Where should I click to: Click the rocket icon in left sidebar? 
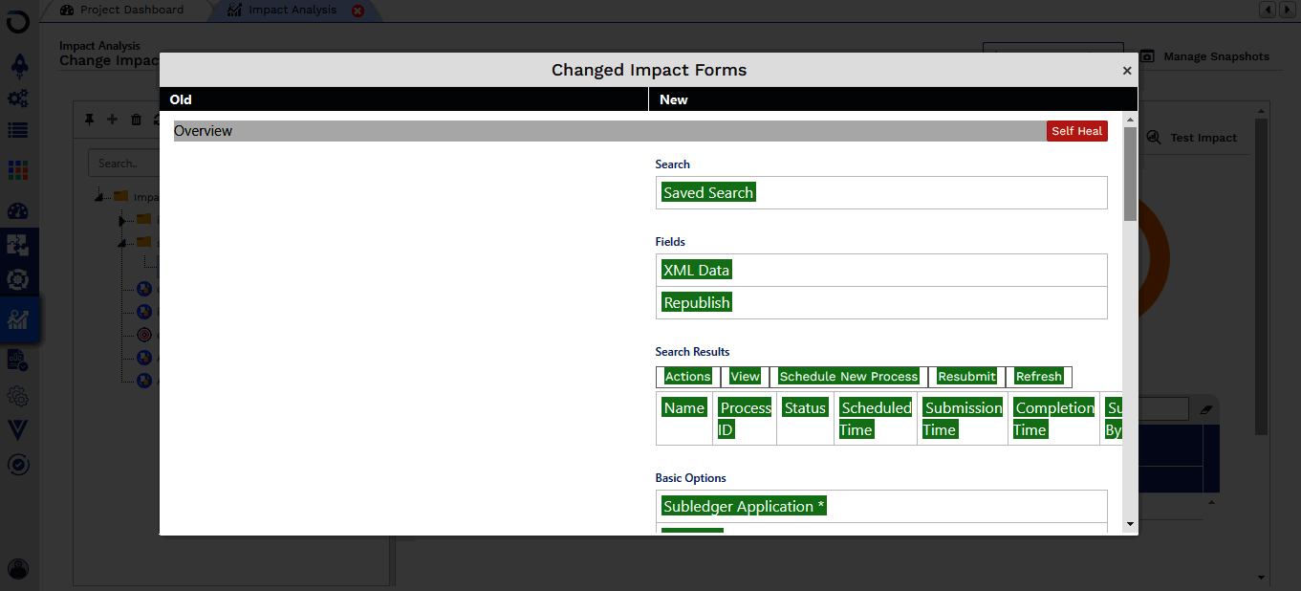tap(18, 65)
